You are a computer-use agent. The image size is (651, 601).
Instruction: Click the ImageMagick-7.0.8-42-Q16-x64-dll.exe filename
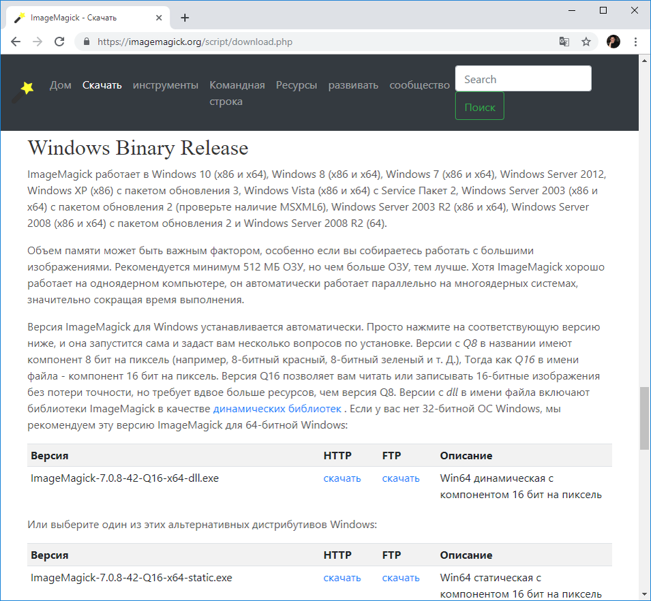click(x=125, y=478)
